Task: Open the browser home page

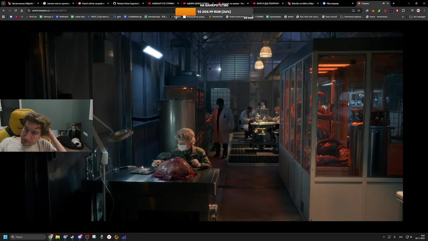Action: 22,10
